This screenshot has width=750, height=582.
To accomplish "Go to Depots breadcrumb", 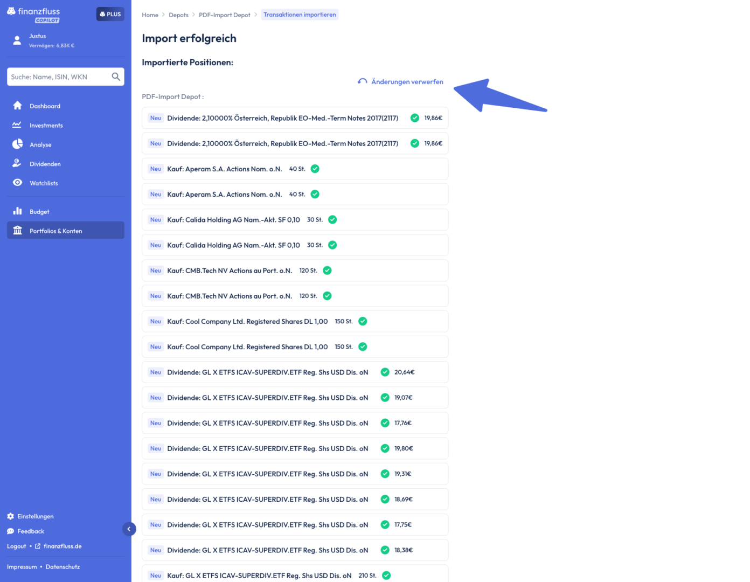I will tap(178, 15).
